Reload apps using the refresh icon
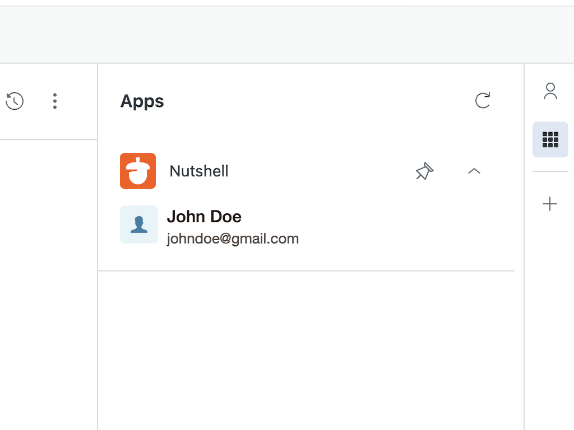The image size is (574, 430). click(483, 100)
